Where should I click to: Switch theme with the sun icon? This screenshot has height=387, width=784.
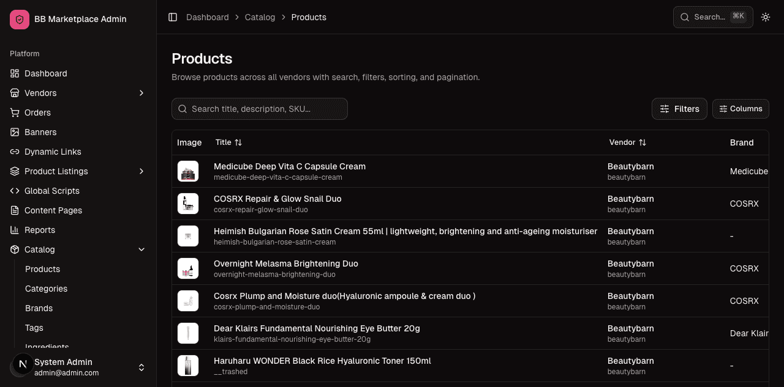click(x=766, y=17)
